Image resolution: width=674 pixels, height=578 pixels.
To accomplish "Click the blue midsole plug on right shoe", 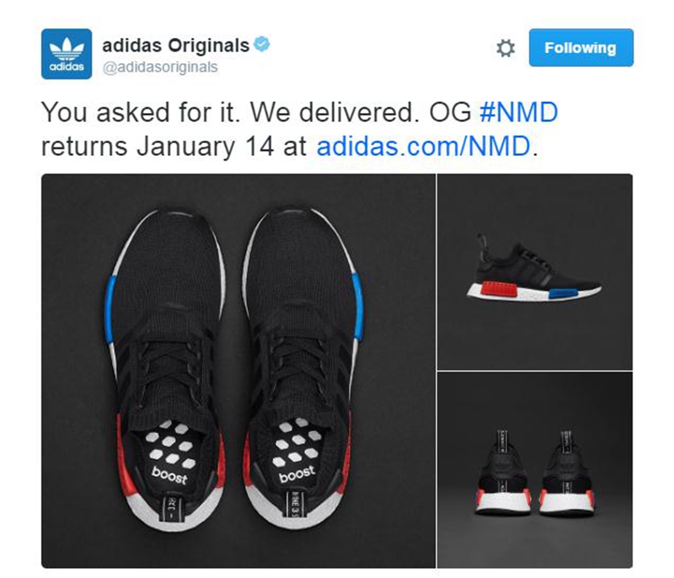I will (357, 308).
